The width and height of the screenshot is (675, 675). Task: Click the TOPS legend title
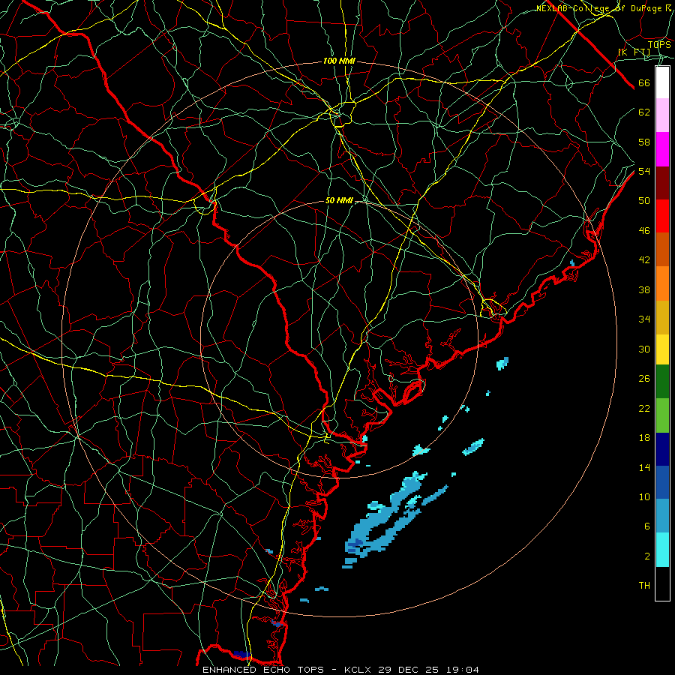659,44
